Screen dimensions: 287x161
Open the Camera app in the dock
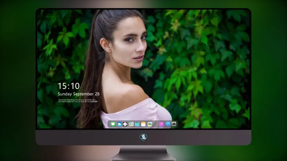click(174, 124)
